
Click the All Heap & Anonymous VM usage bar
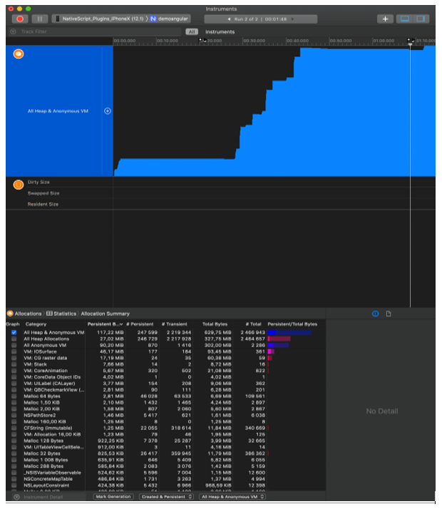(289, 332)
